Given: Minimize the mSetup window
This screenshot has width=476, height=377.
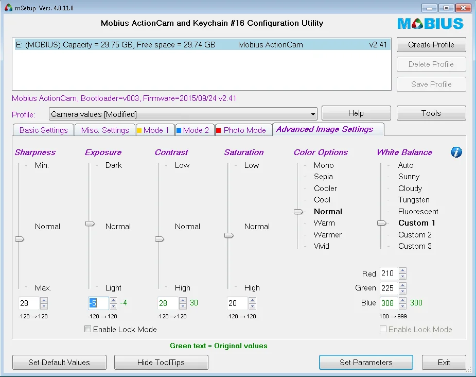Looking at the screenshot, I should [x=429, y=8].
